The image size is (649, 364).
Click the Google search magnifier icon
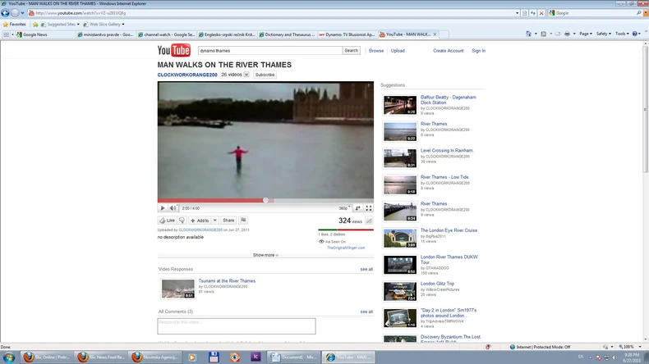(638, 13)
